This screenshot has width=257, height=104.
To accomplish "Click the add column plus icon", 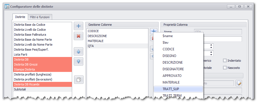I will (x=154, y=31).
